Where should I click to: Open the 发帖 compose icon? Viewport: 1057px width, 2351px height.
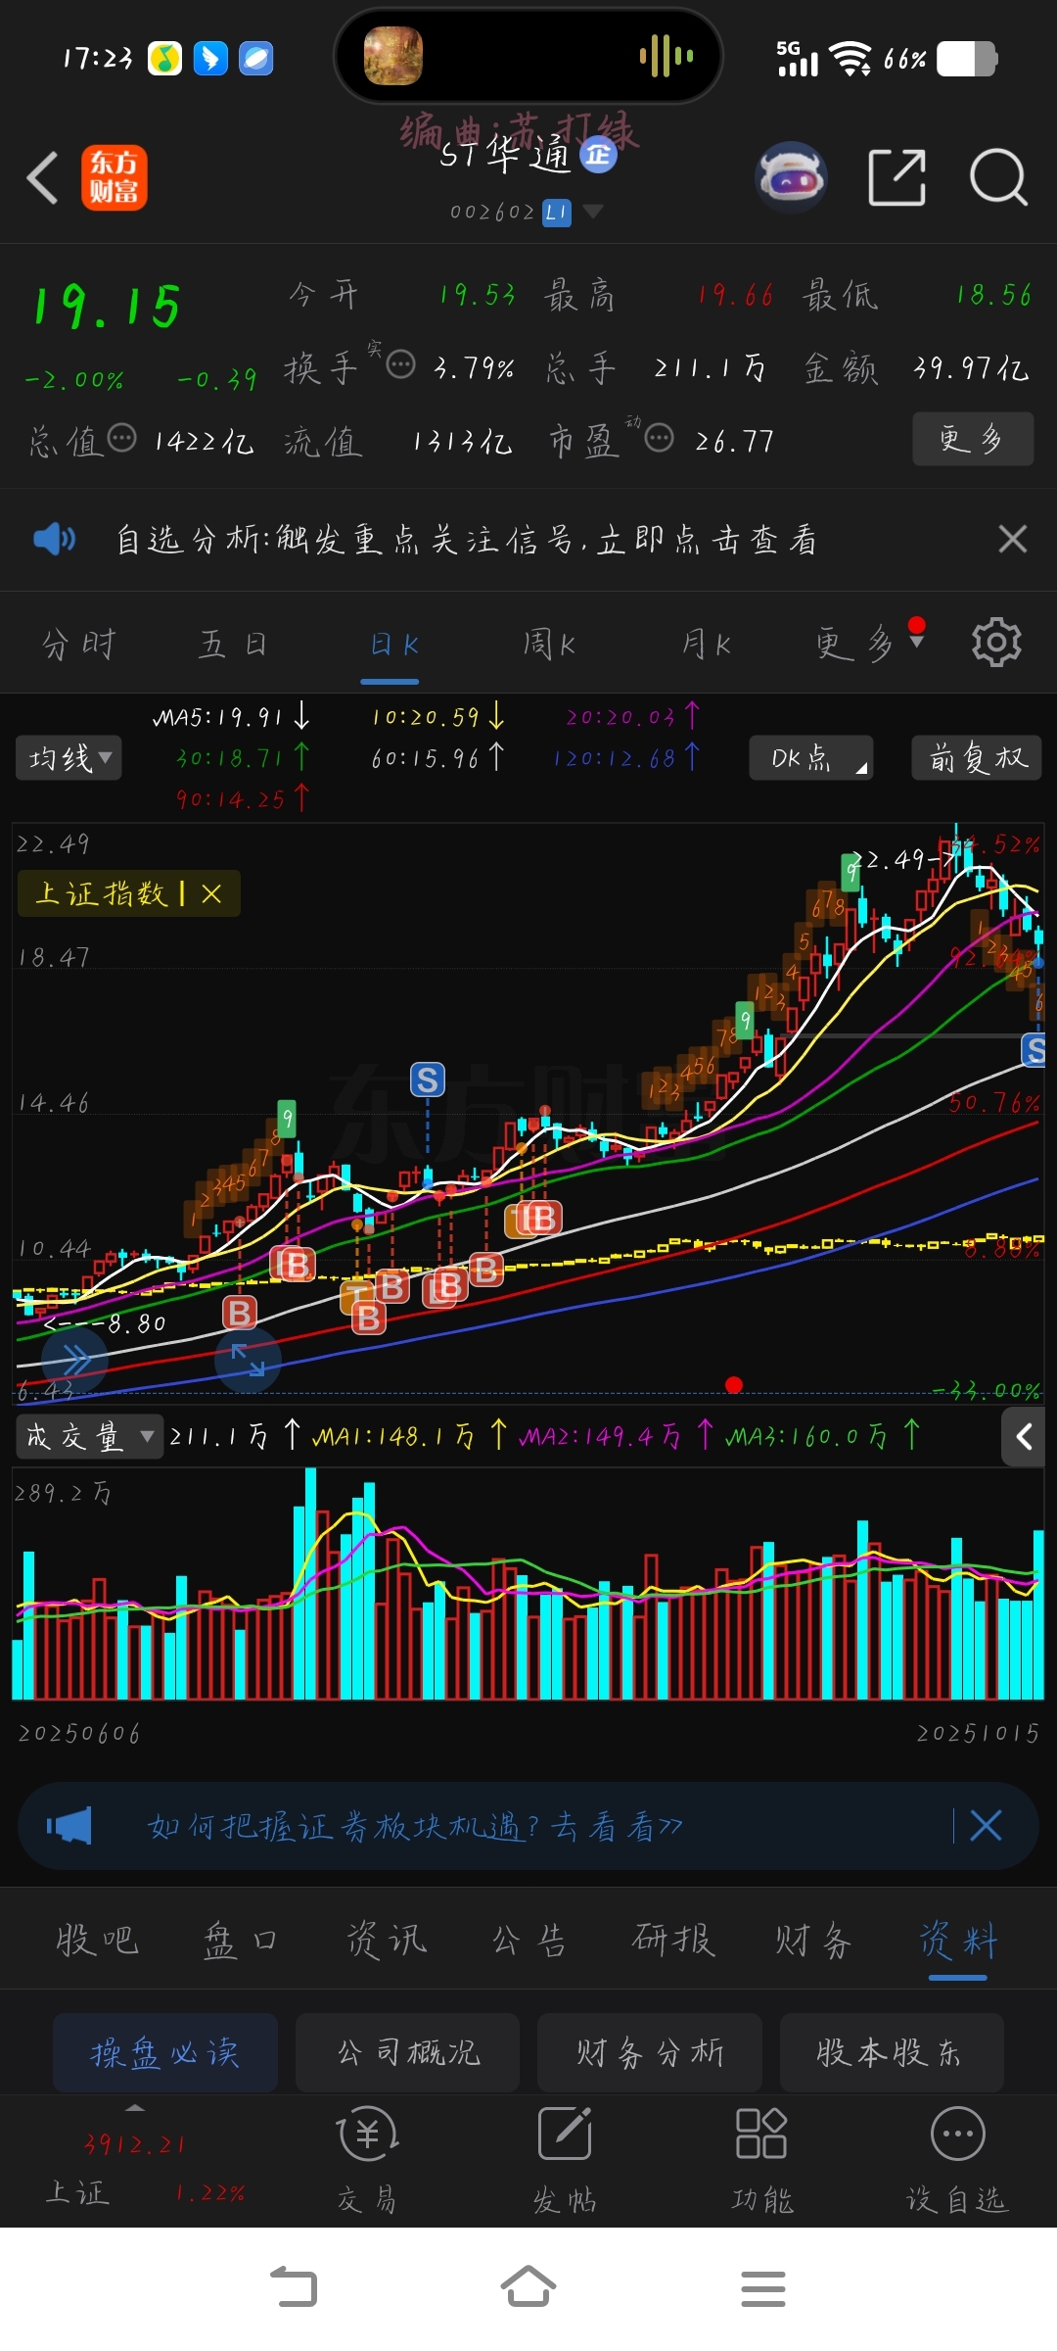(565, 2134)
